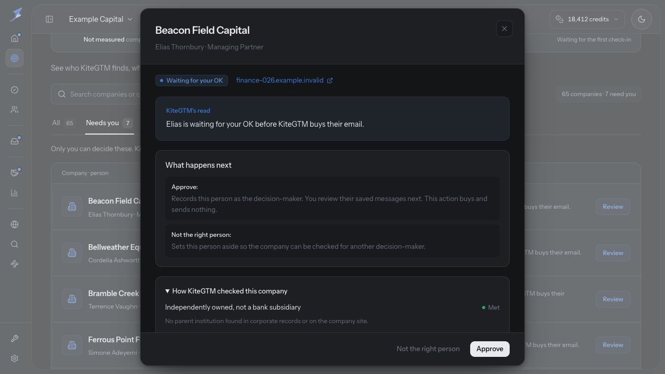The image size is (665, 374).
Task: Open the handshake icon in sidebar
Action: (x=15, y=172)
